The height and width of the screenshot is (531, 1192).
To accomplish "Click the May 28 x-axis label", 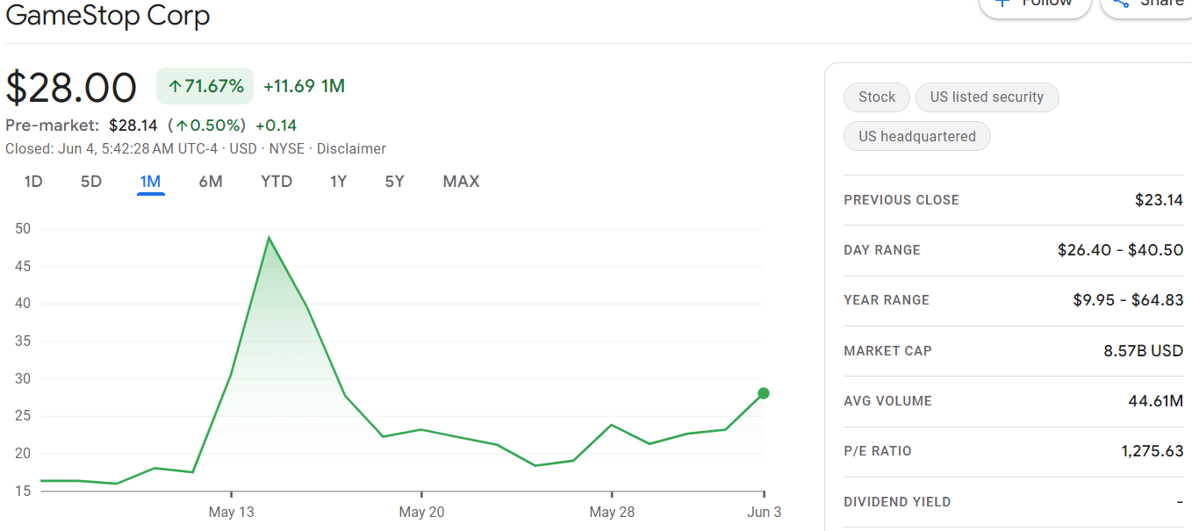I will click(612, 512).
